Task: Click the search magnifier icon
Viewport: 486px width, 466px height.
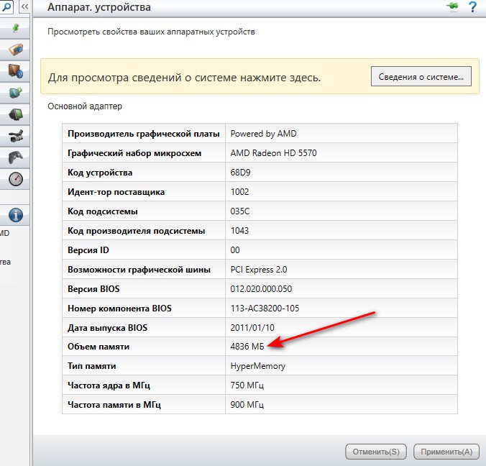Action: pyautogui.click(x=6, y=6)
